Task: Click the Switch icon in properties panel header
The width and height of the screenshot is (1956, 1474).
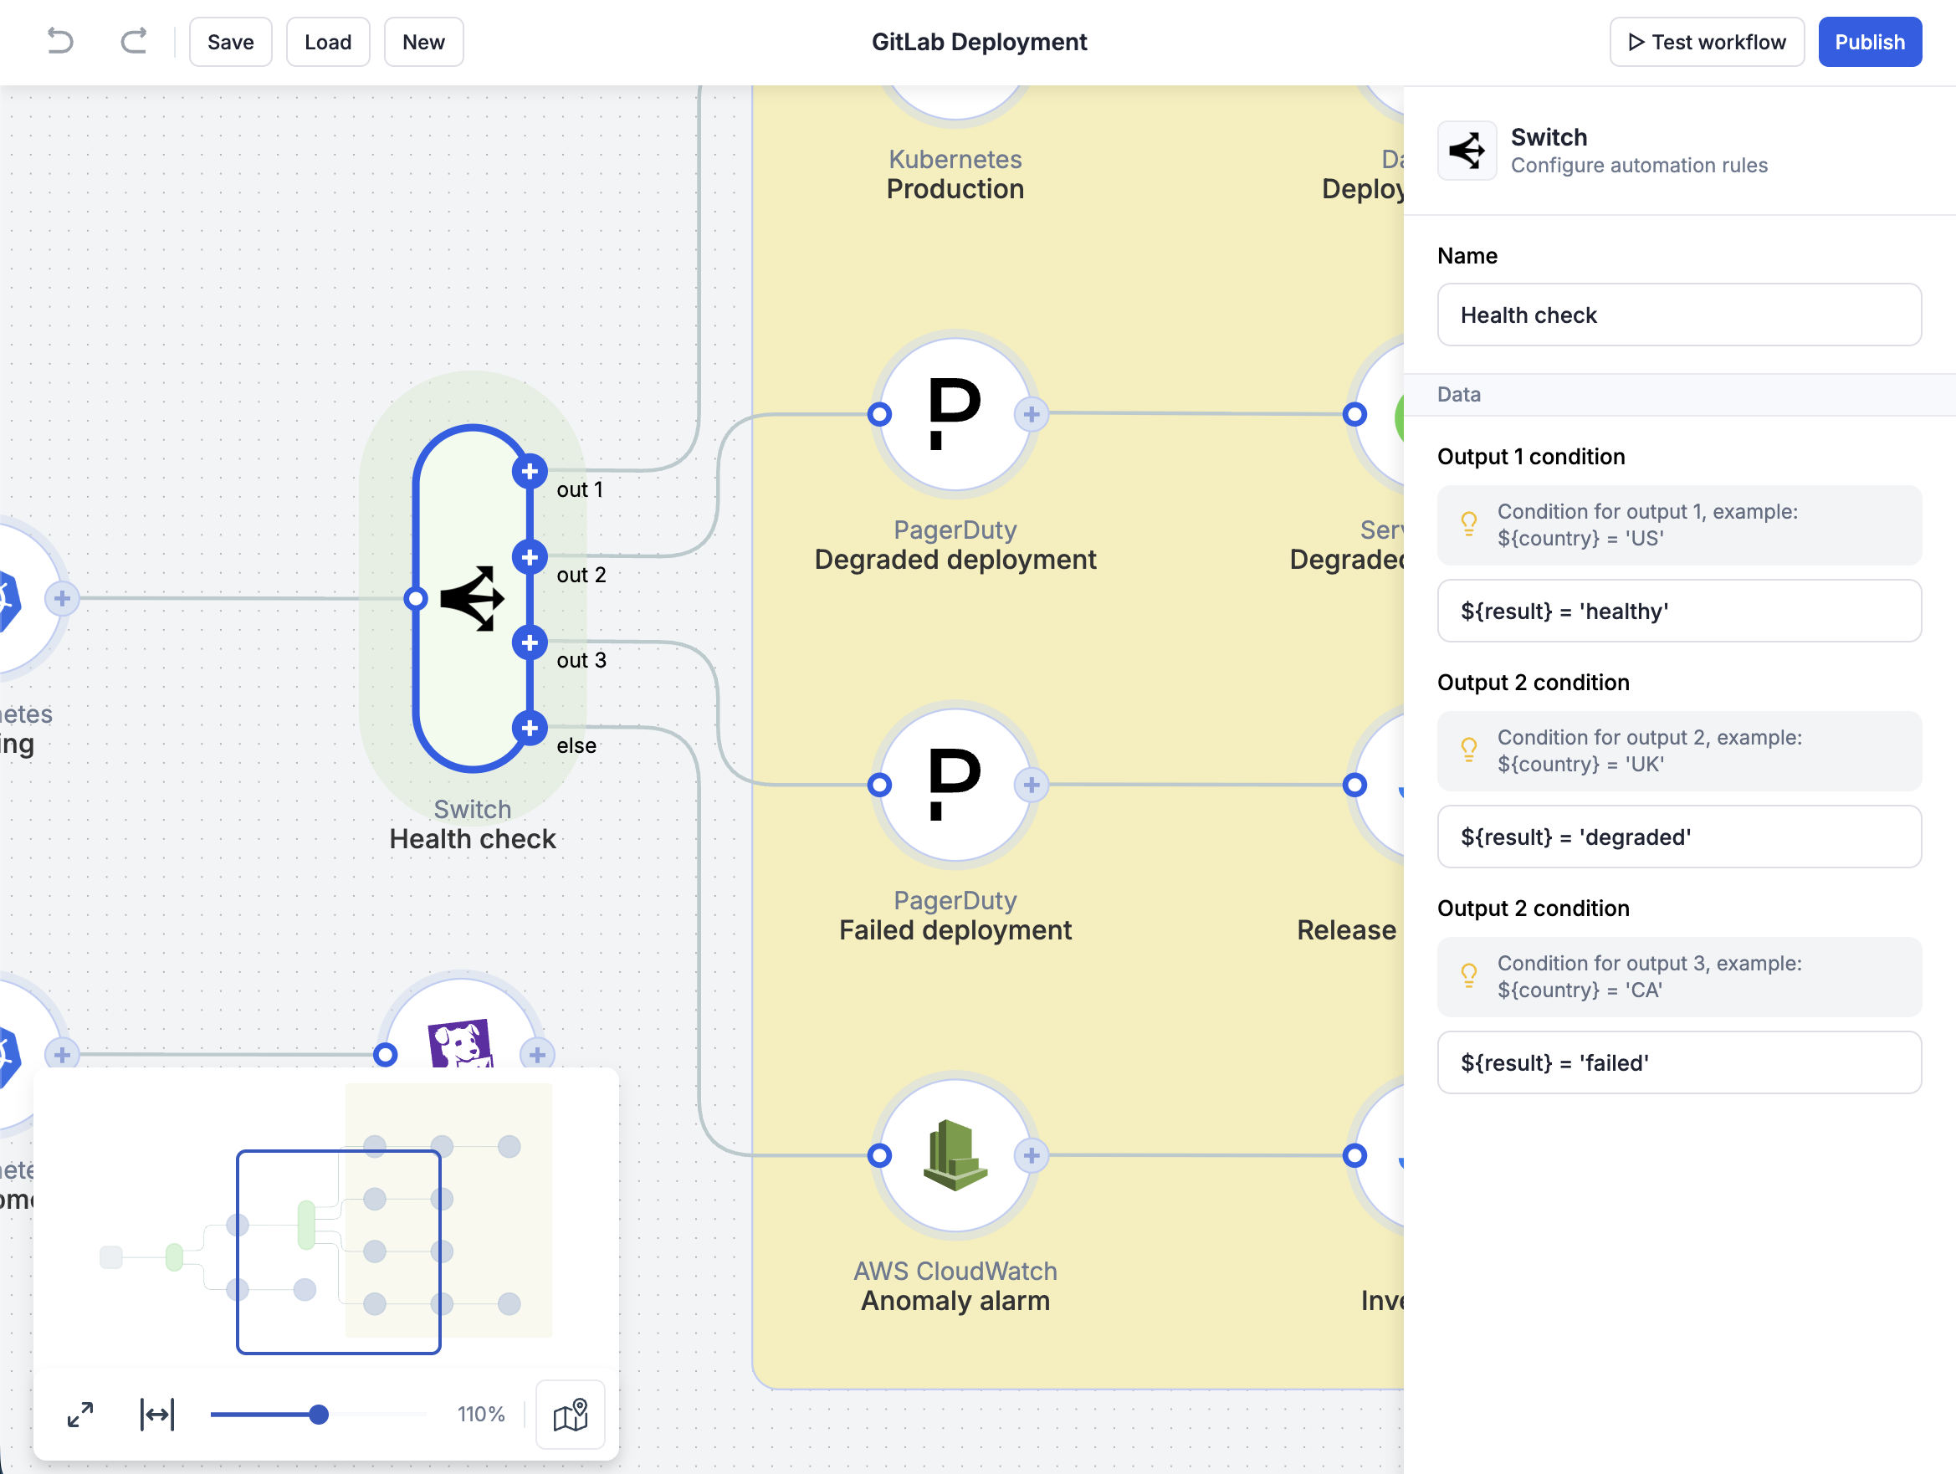Action: tap(1467, 151)
